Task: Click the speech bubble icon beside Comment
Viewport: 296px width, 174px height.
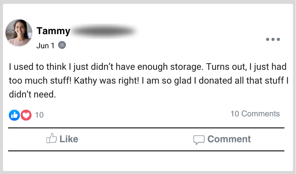Action: (198, 139)
